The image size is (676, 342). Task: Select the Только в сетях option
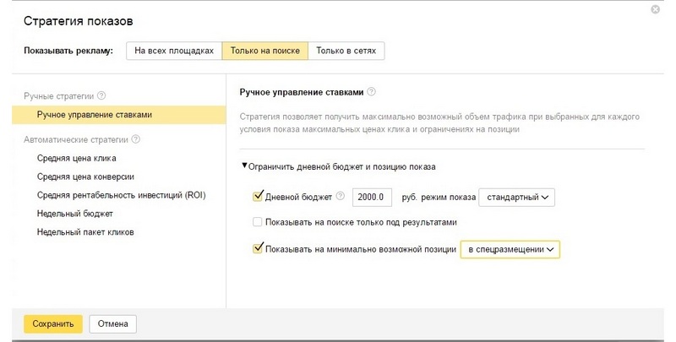point(346,51)
